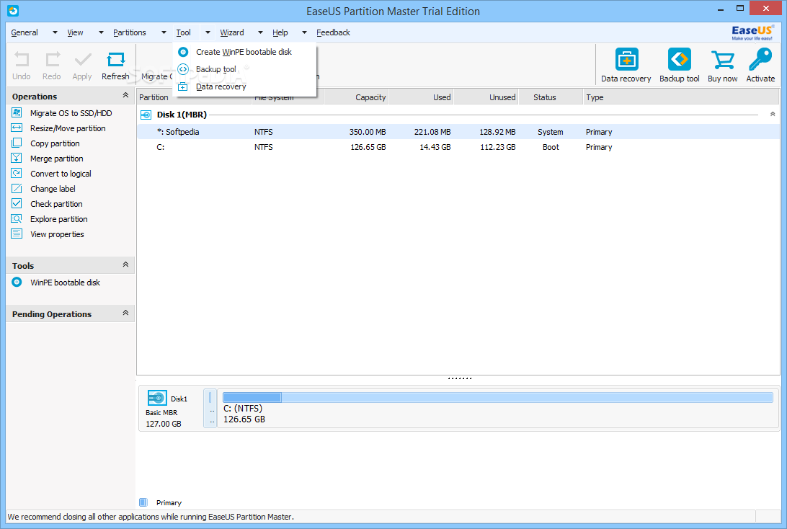Collapse the Pending Operations panel

point(125,313)
